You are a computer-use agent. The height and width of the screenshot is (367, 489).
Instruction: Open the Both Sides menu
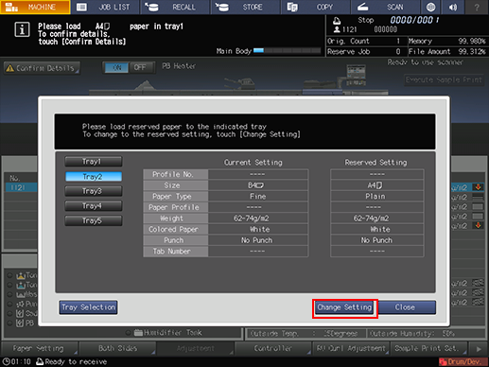click(117, 348)
